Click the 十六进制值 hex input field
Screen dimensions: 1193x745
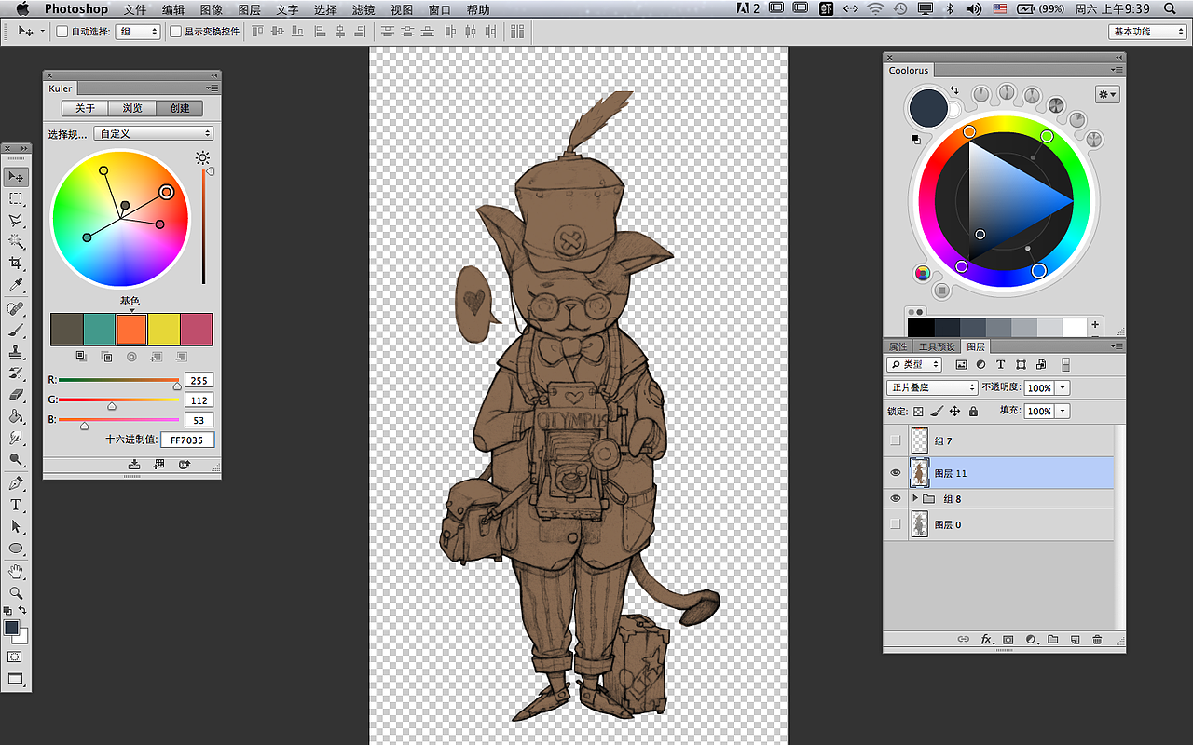[x=187, y=440]
